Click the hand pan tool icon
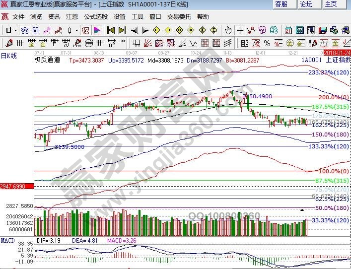Image resolution: width=351 pixels, height=269 pixels. [228, 30]
